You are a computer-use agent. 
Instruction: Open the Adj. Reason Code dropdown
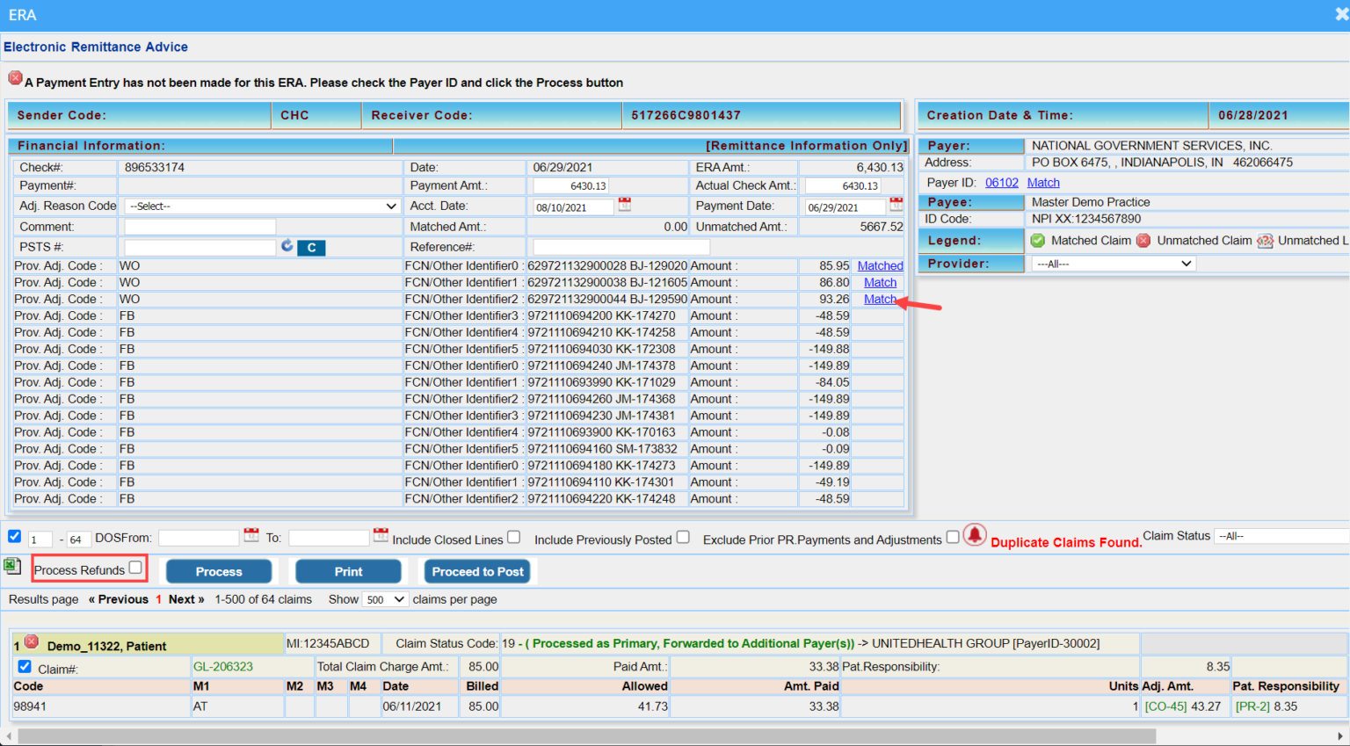pyautogui.click(x=260, y=206)
